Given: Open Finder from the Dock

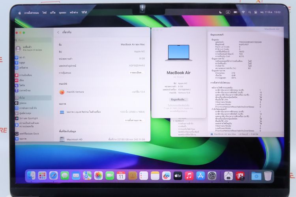Looking at the screenshot, I should 31,176.
